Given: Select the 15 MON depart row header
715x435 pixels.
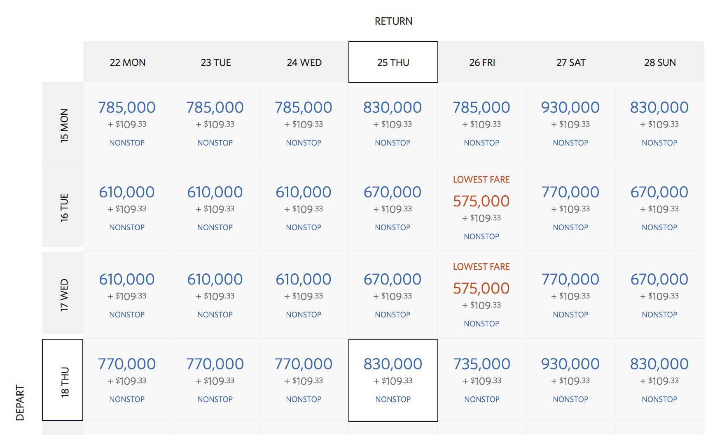Looking at the screenshot, I should (x=63, y=123).
